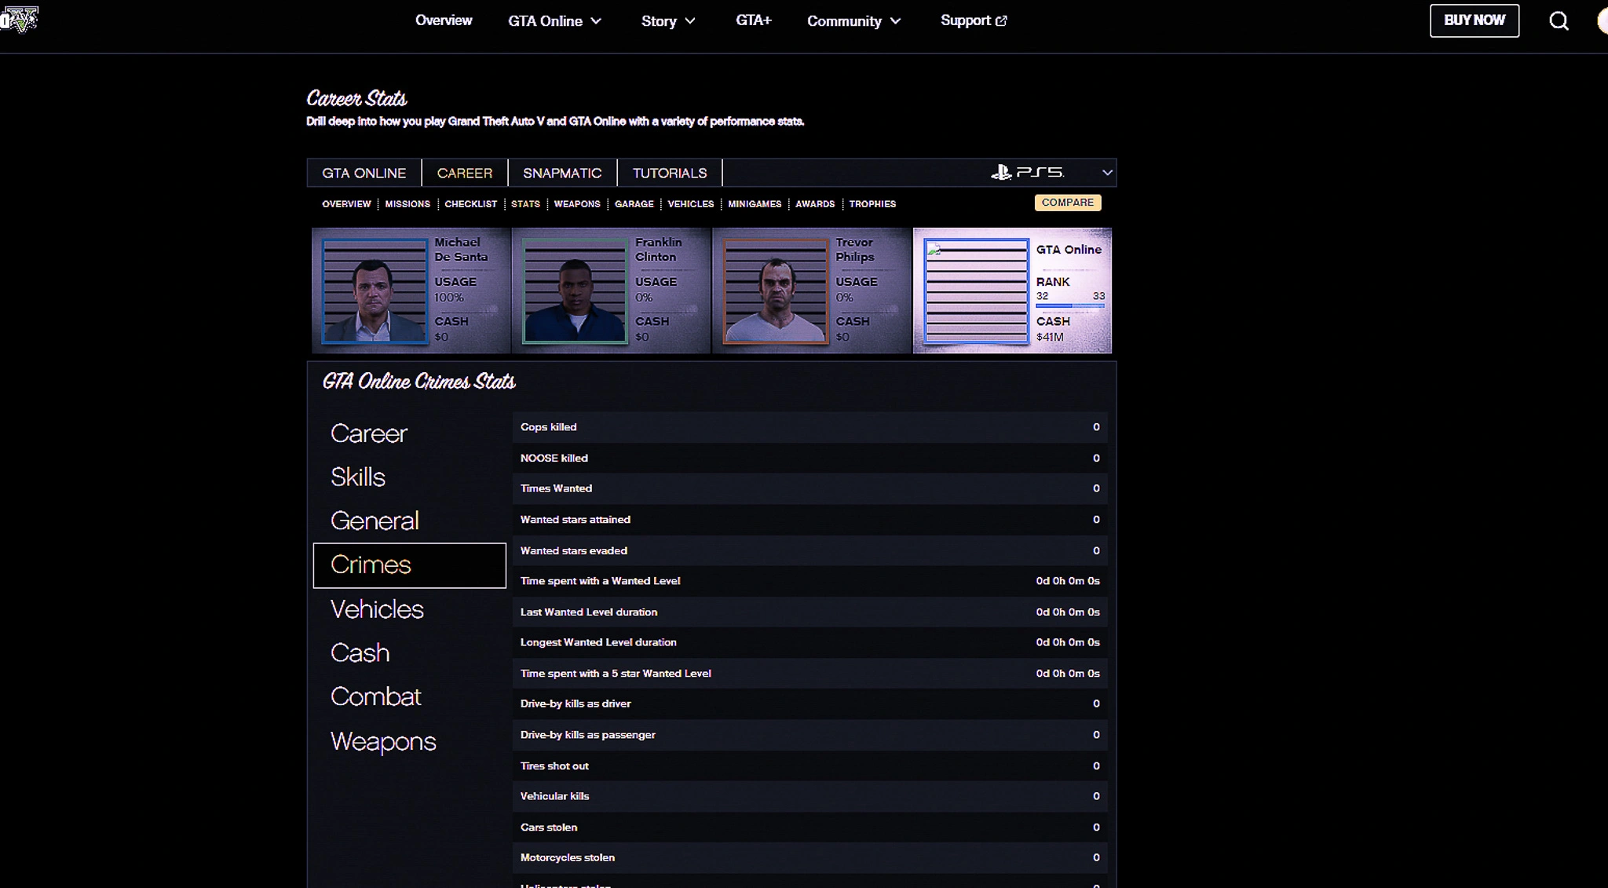Image resolution: width=1608 pixels, height=888 pixels.
Task: Open the WEAPONS sub-navigation link
Action: pyautogui.click(x=576, y=203)
